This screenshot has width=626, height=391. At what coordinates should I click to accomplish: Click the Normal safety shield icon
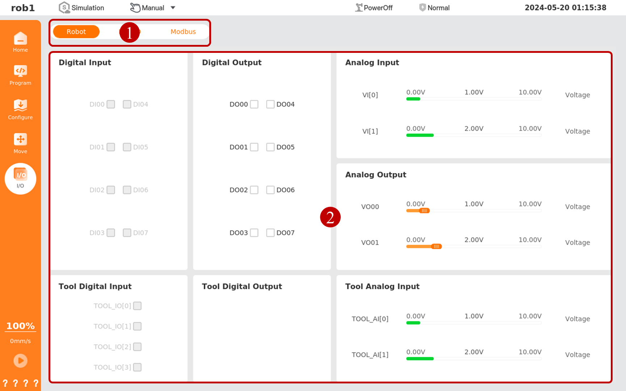pyautogui.click(x=422, y=8)
